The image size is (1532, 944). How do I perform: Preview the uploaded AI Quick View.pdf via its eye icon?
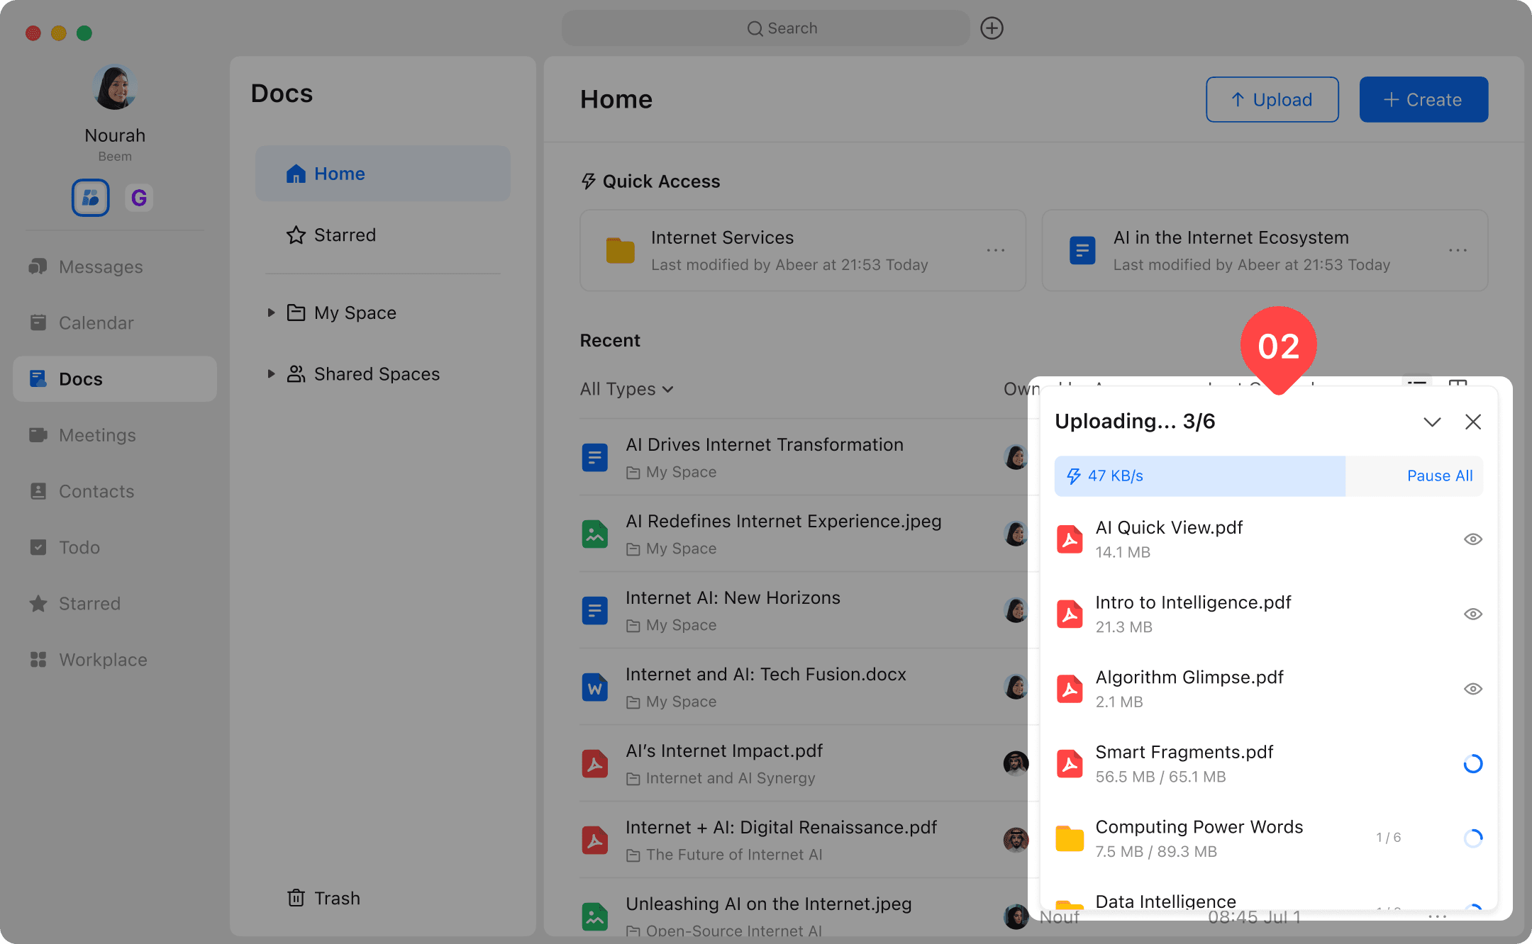pos(1473,539)
